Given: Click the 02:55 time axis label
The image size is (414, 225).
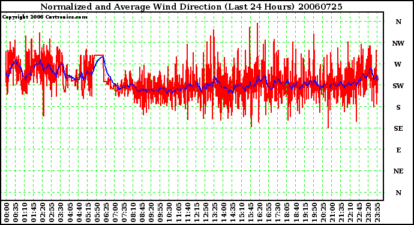Looking at the screenshot, I should tap(52, 212).
